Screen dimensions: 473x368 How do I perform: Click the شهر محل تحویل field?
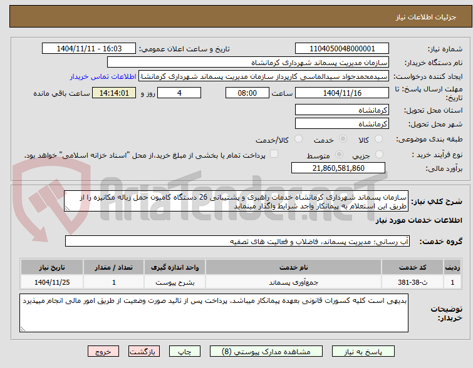click(342, 123)
